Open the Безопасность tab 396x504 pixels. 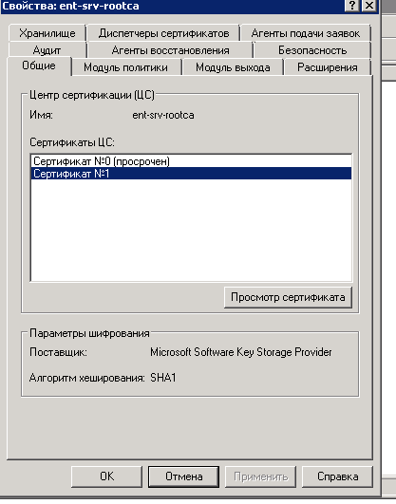click(312, 50)
